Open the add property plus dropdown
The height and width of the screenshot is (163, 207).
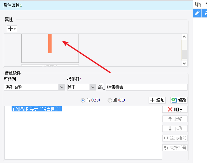(x=12, y=29)
